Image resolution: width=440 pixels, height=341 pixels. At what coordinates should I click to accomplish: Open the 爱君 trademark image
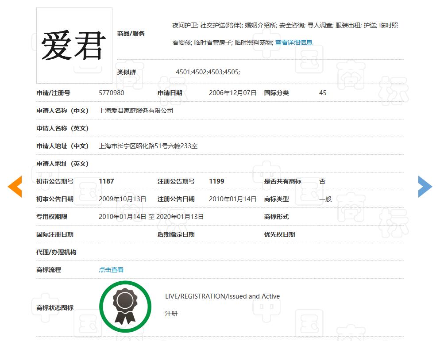[x=74, y=46]
